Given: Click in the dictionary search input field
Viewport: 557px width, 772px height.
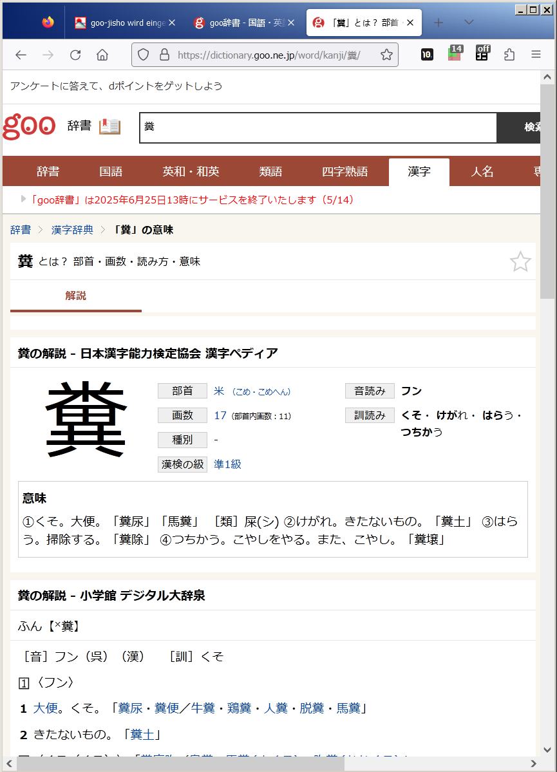Looking at the screenshot, I should [318, 127].
